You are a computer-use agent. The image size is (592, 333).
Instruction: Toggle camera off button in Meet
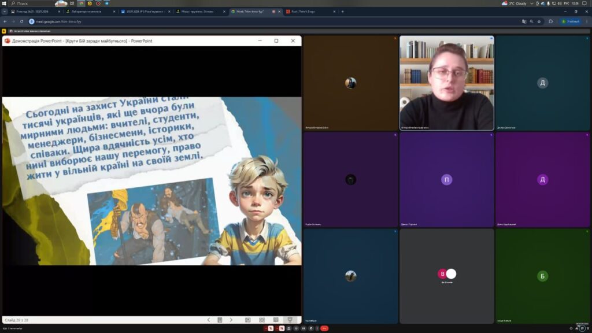(x=282, y=328)
